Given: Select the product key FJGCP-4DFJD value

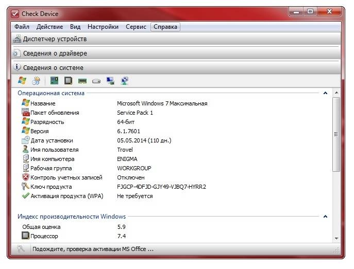Looking at the screenshot, I should tap(161, 187).
